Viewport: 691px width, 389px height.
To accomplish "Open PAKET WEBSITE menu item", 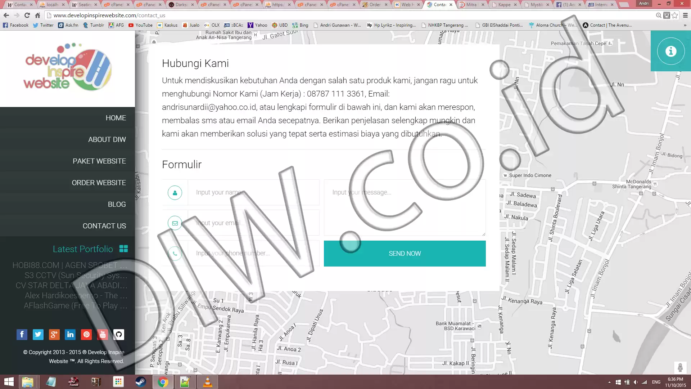I will 99,161.
